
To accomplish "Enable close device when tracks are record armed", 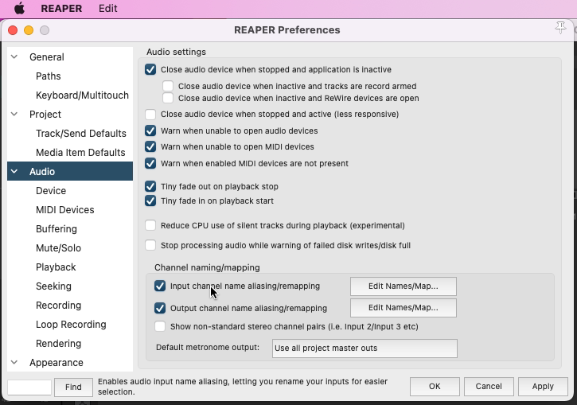I will point(168,86).
